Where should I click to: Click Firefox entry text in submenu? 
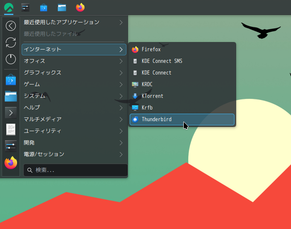pyautogui.click(x=151, y=50)
